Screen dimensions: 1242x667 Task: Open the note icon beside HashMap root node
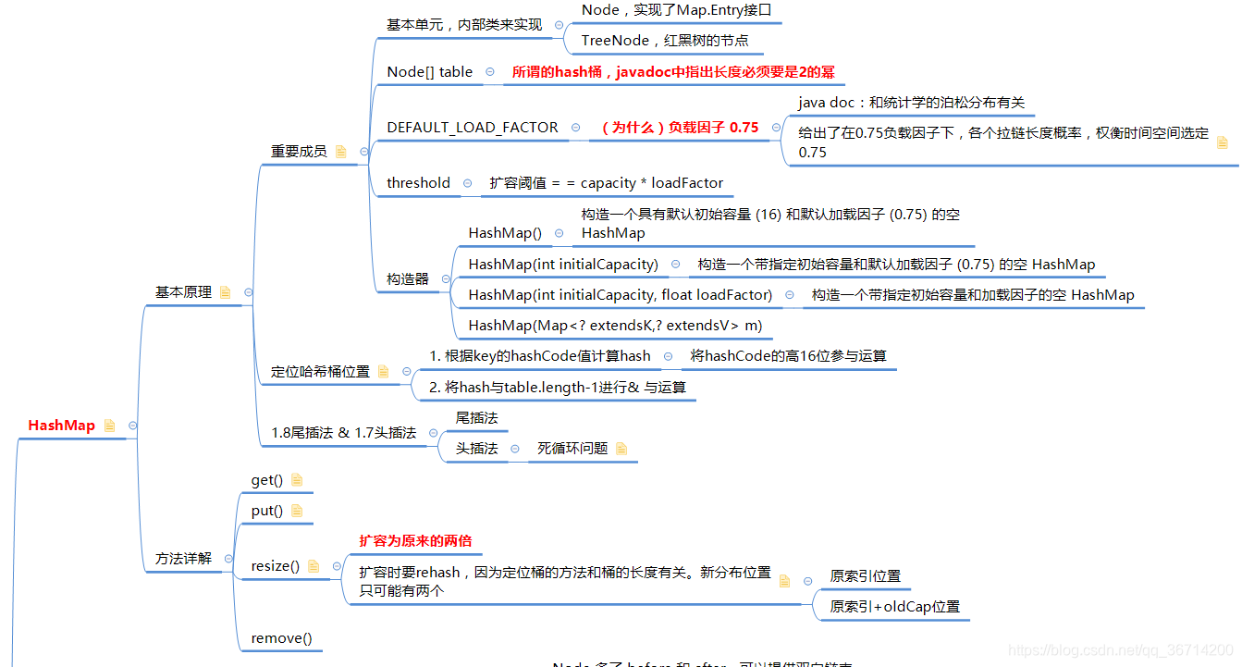pos(110,426)
